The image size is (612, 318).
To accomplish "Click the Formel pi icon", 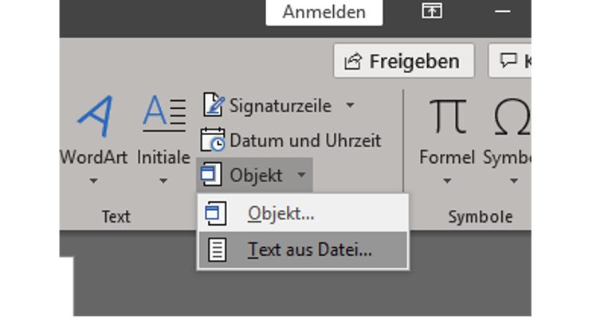I will coord(447,117).
